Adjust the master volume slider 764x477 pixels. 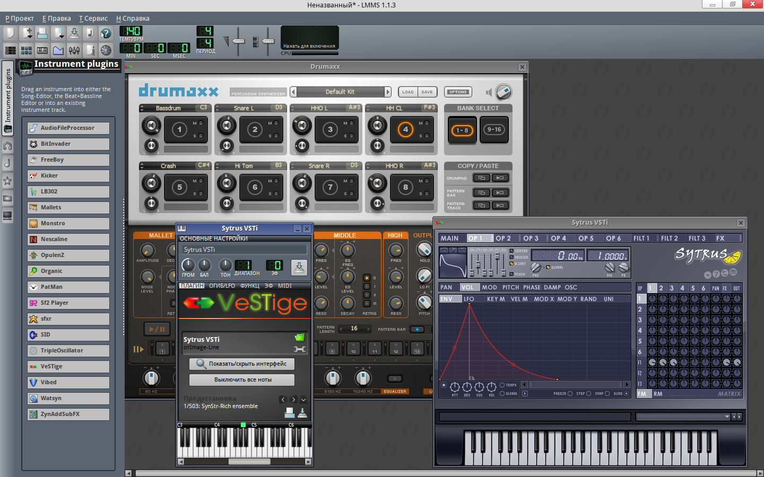[238, 41]
